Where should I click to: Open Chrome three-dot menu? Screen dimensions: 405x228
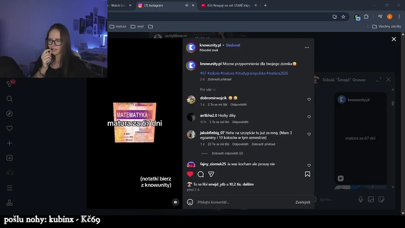[399, 17]
